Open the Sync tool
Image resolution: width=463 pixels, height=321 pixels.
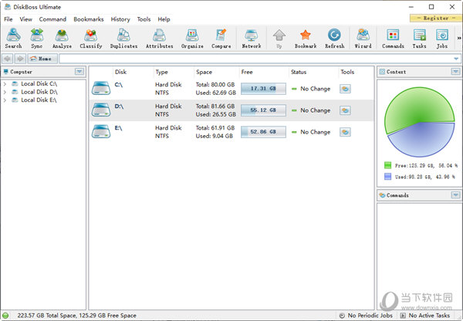pyautogui.click(x=37, y=38)
